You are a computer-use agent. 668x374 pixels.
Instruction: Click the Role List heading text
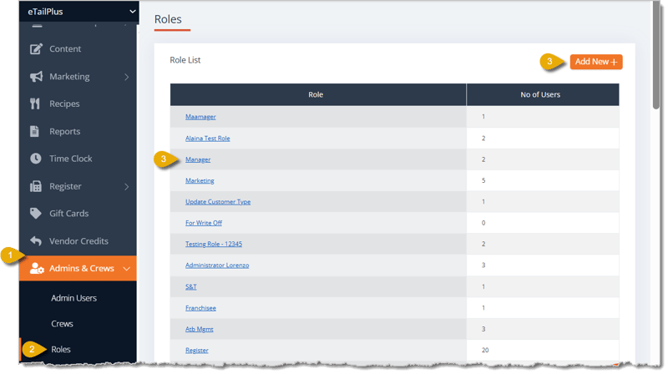pyautogui.click(x=185, y=60)
